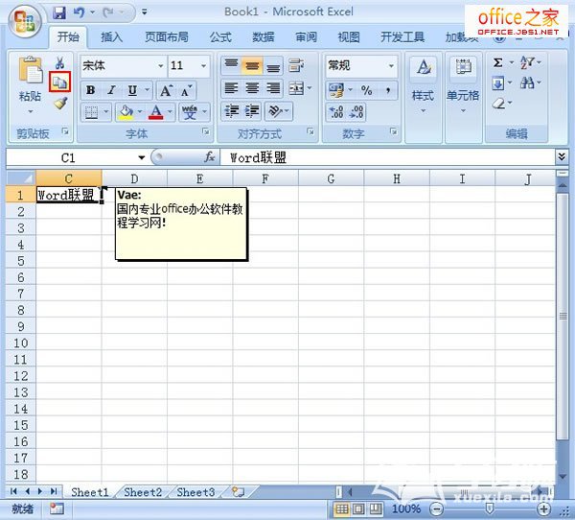
Task: Apply red font color A
Action: click(156, 111)
